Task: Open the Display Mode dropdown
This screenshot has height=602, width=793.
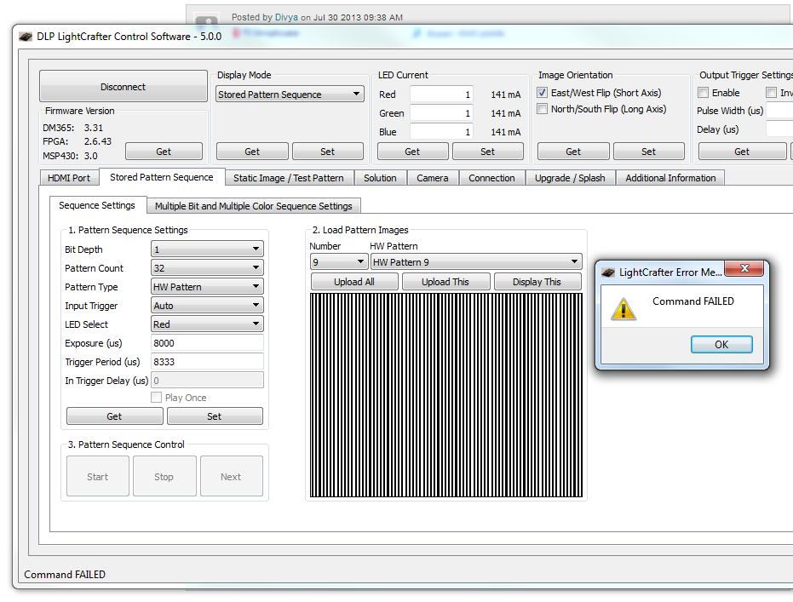Action: [x=290, y=94]
